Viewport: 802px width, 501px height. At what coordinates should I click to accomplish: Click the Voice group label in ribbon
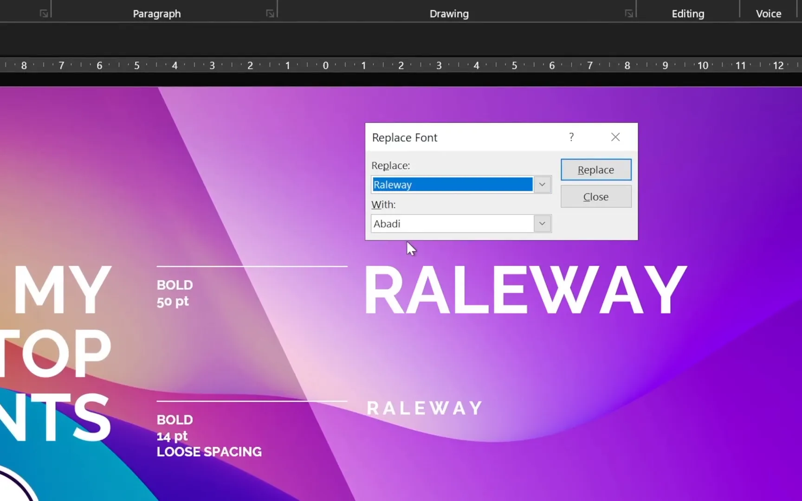(769, 14)
